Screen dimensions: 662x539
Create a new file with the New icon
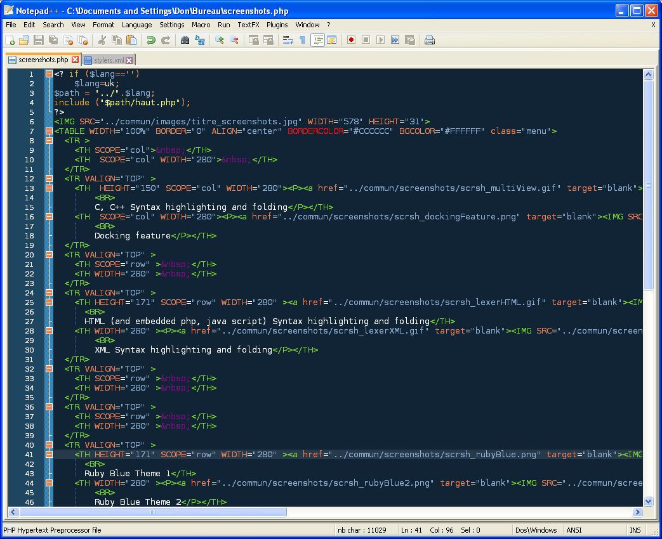pos(10,40)
